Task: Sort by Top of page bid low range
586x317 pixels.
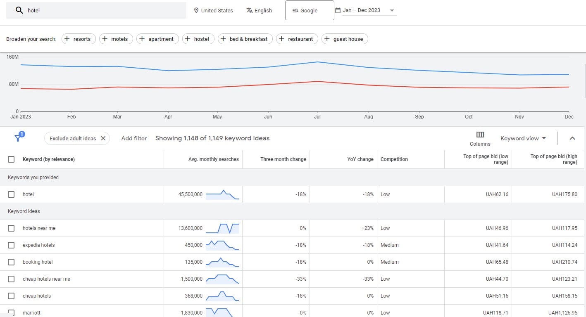Action: [x=486, y=159]
